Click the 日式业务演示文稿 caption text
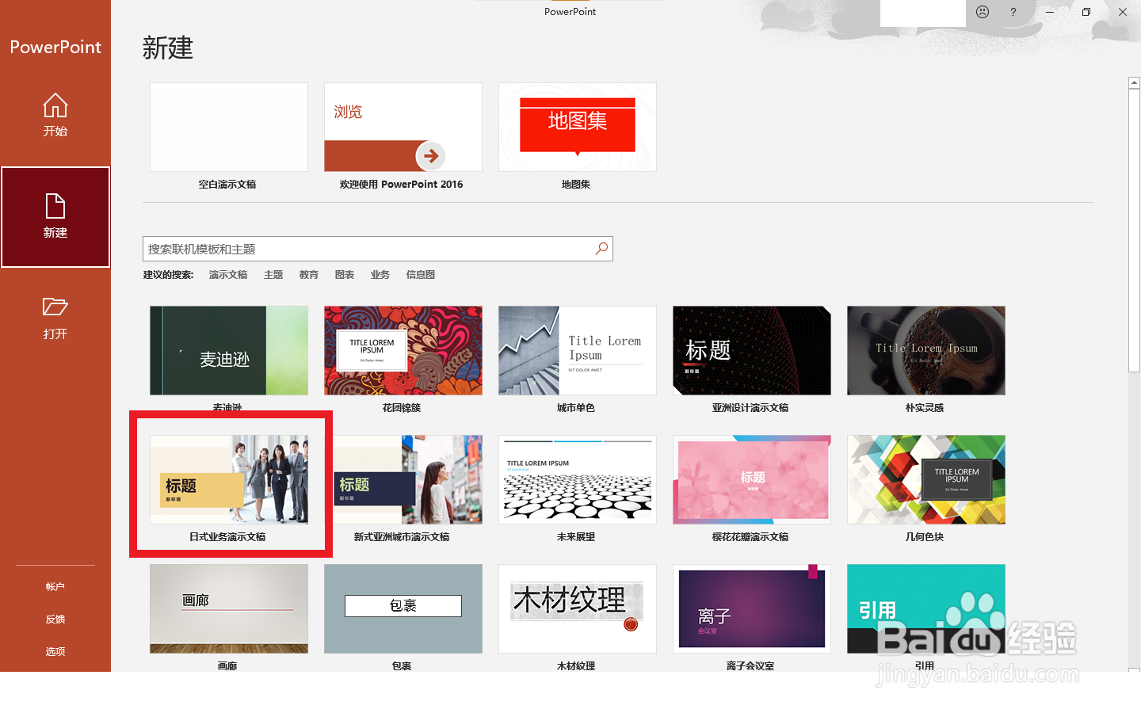The image size is (1141, 713). coord(227,537)
